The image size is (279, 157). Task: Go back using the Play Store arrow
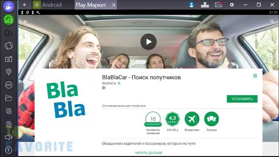pyautogui.click(x=26, y=22)
